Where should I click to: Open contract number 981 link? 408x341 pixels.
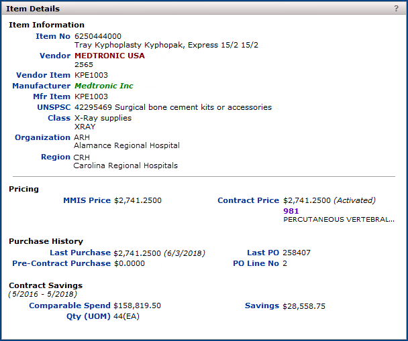click(x=291, y=210)
